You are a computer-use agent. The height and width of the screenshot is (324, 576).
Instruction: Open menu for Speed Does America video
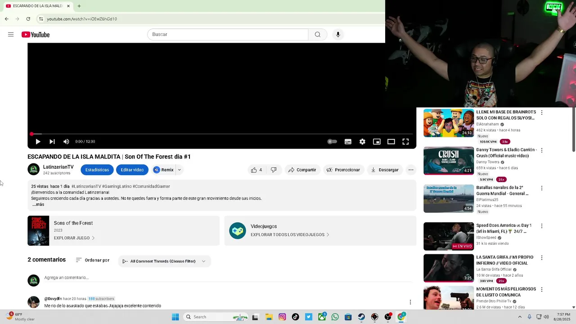[x=542, y=226]
